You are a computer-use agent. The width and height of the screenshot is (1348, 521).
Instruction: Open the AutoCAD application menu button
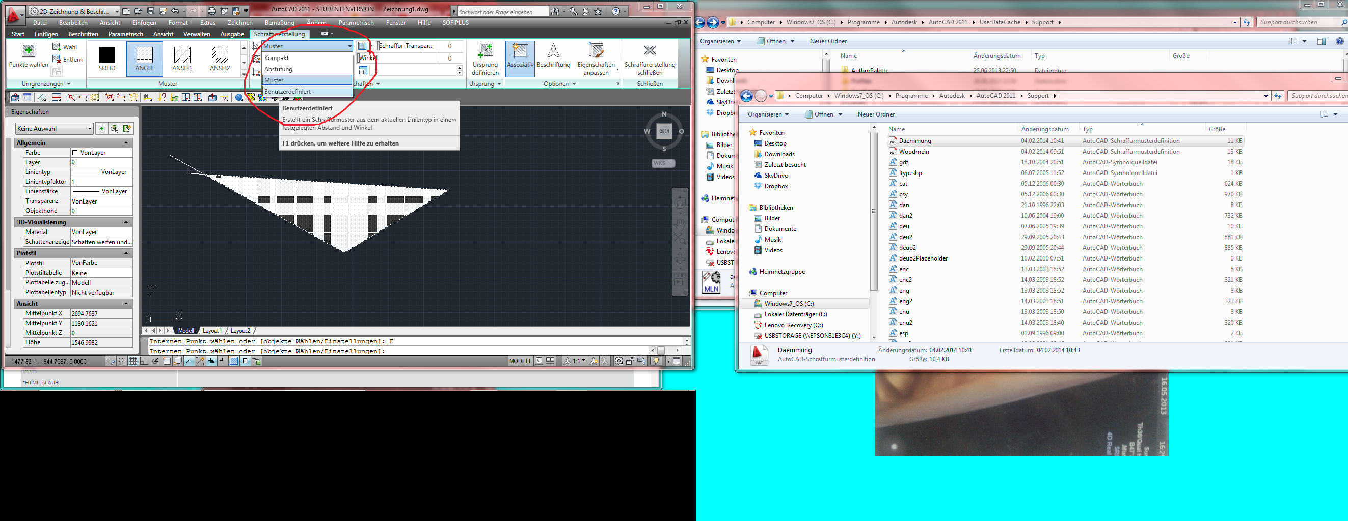[x=15, y=15]
